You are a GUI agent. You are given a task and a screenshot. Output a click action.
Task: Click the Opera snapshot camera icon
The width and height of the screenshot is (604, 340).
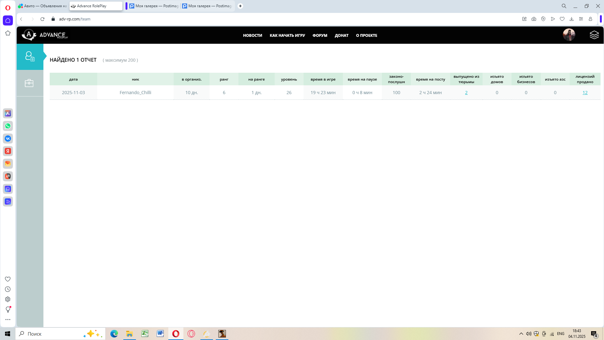click(x=534, y=19)
